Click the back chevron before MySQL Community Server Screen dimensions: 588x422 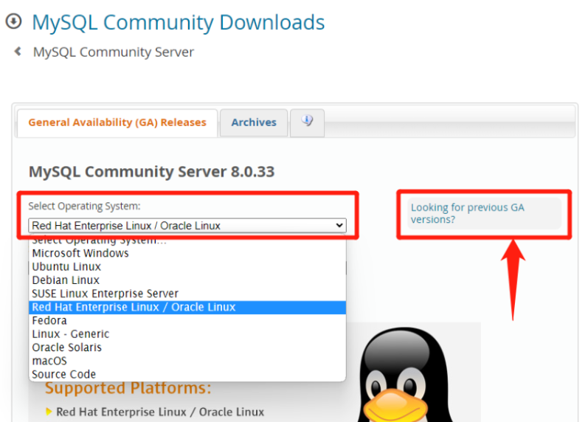[18, 51]
